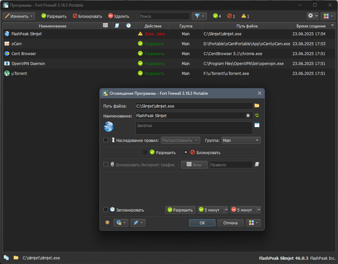Select the FlashPeak Slimjet row
This screenshot has width=338, height=264.
pyautogui.click(x=169, y=34)
